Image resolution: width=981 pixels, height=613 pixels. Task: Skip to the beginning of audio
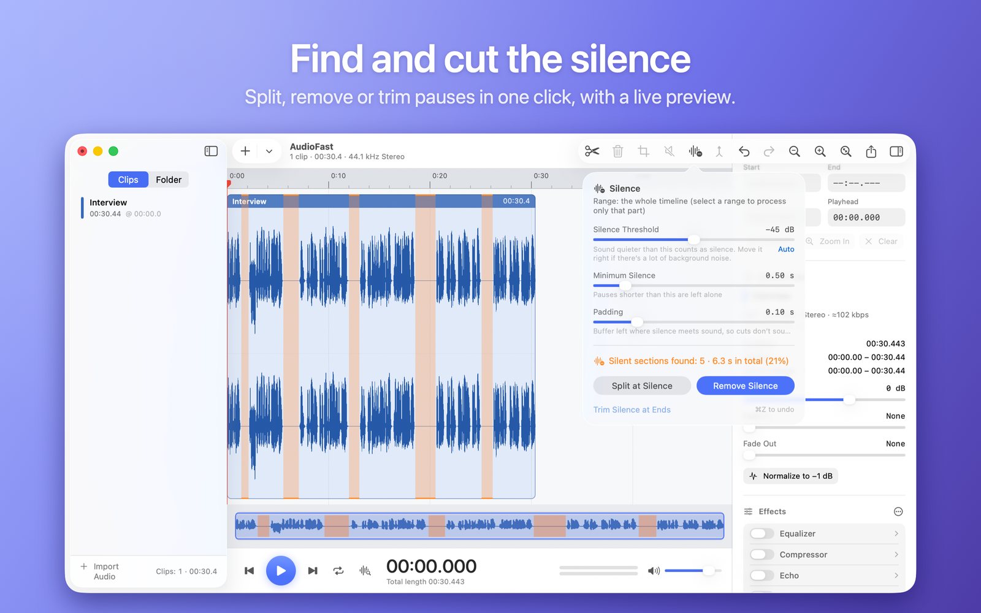[249, 571]
